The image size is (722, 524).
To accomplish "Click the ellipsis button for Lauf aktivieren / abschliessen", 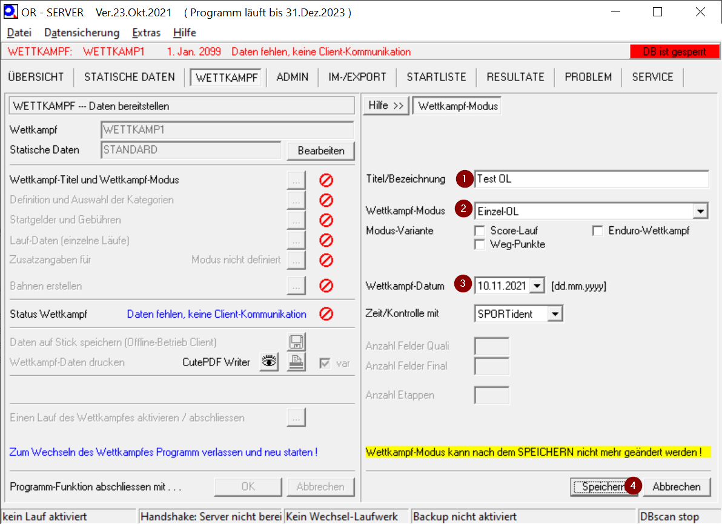I will tap(296, 418).
